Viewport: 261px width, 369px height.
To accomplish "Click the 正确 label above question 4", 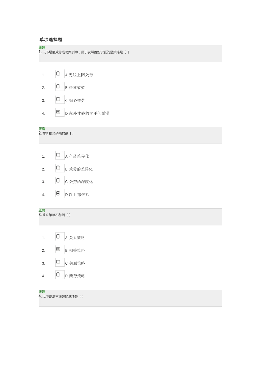I will tap(42, 292).
